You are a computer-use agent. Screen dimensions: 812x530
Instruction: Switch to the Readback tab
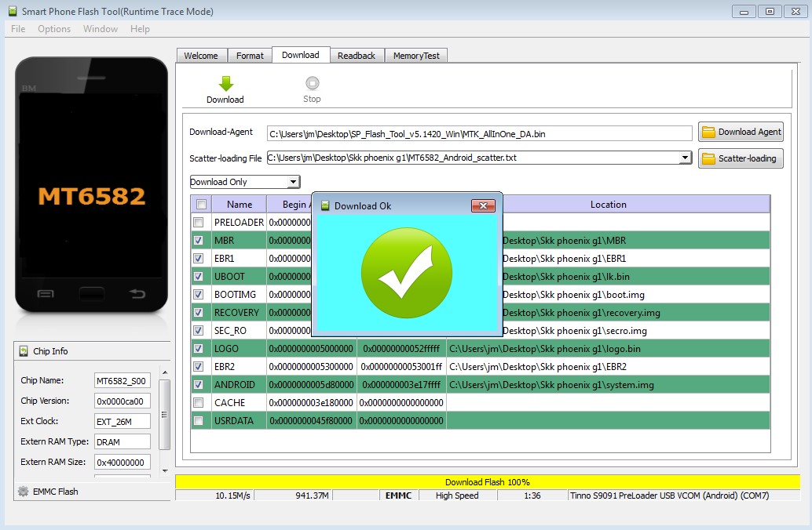(x=357, y=56)
